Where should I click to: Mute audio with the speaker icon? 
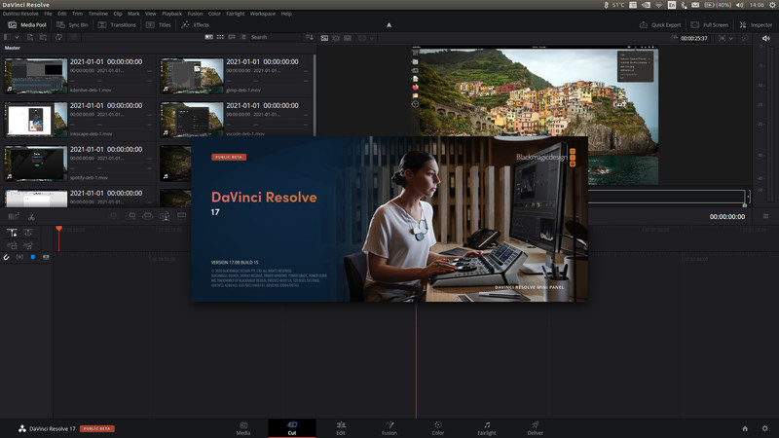point(766,38)
